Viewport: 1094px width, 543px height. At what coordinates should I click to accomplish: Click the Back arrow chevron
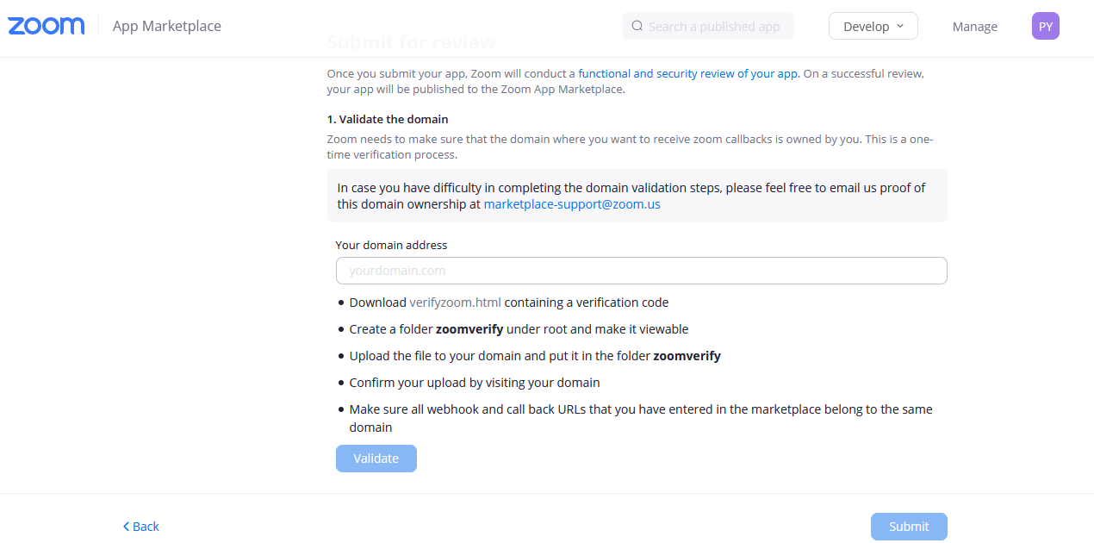click(126, 527)
